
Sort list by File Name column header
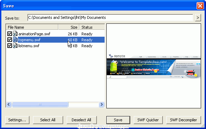(32, 27)
